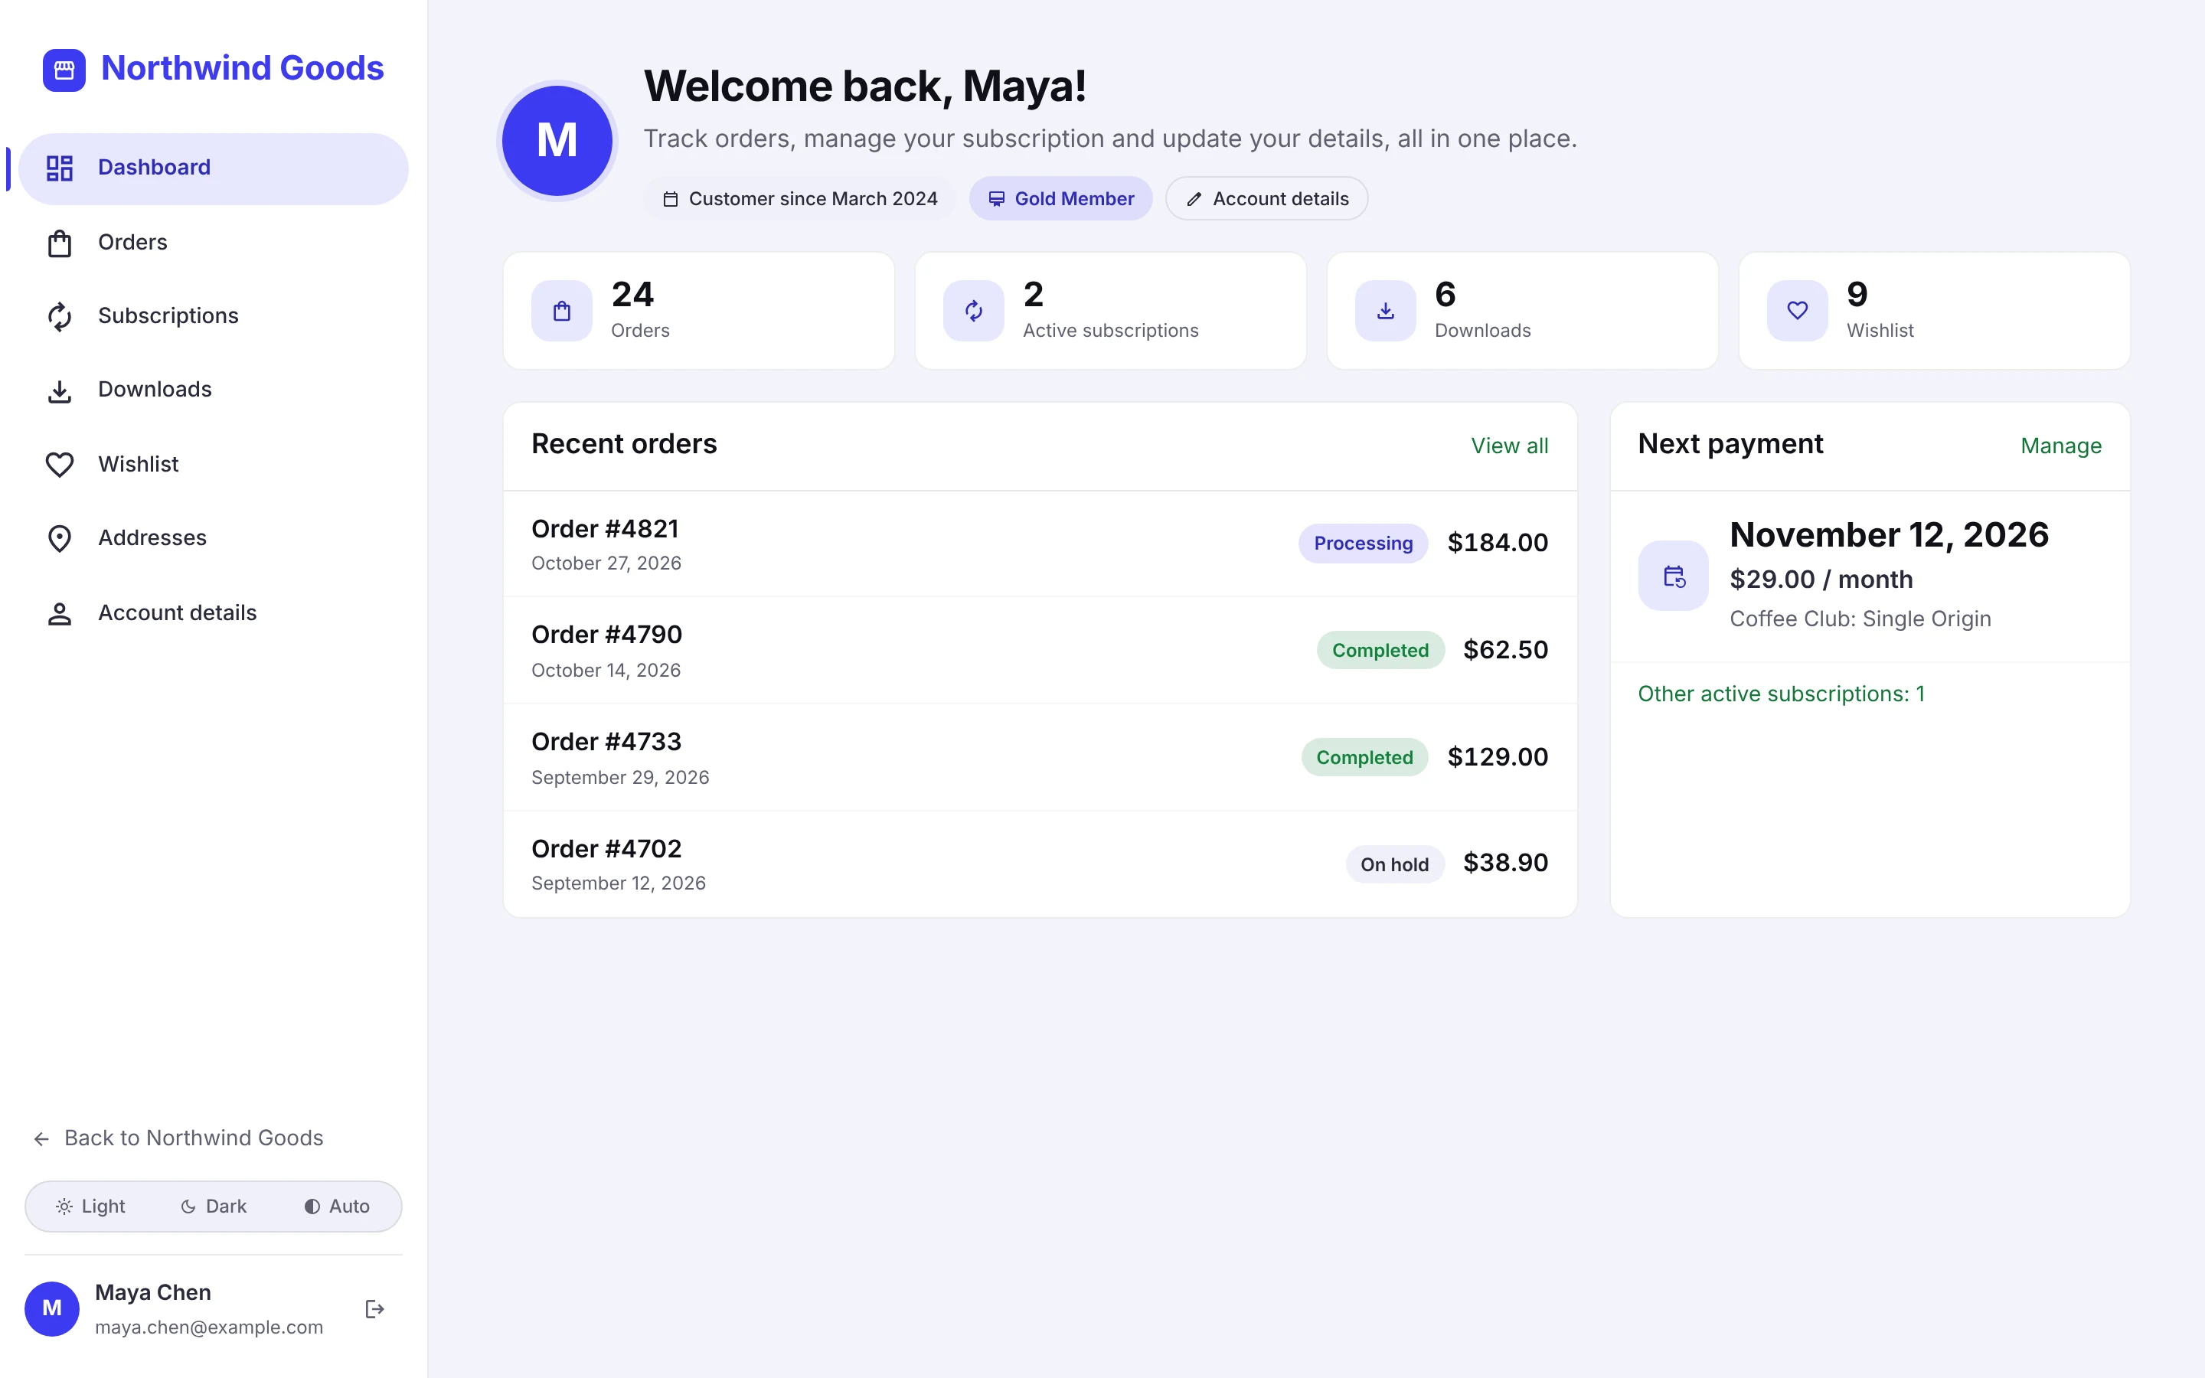Click the Completed badge on Order #4790
Screen dimensions: 2205x1378
1380,651
